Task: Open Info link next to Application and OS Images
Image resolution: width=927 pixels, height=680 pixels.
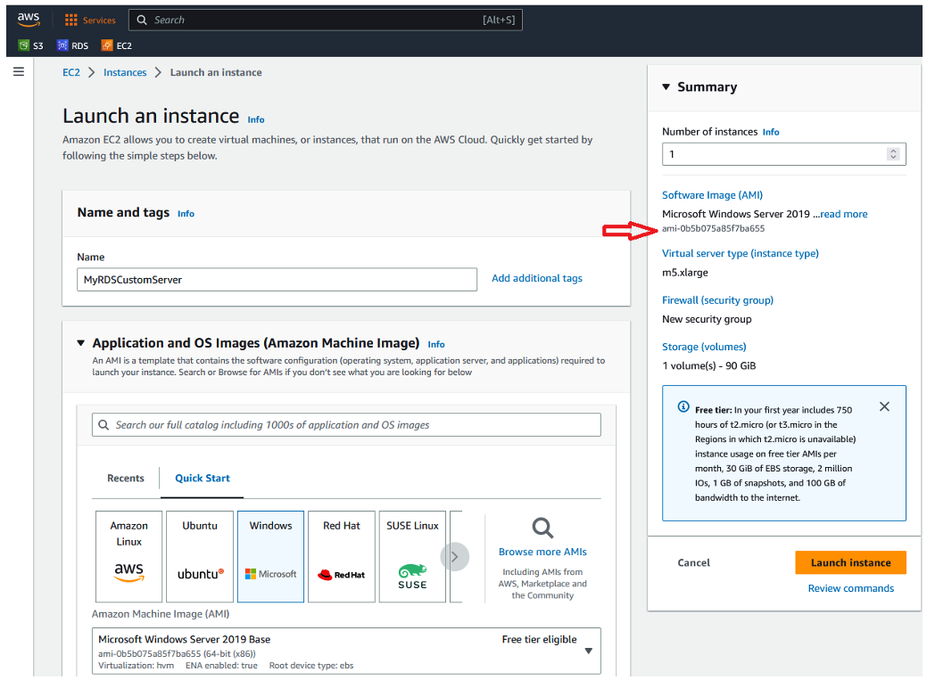Action: 436,344
